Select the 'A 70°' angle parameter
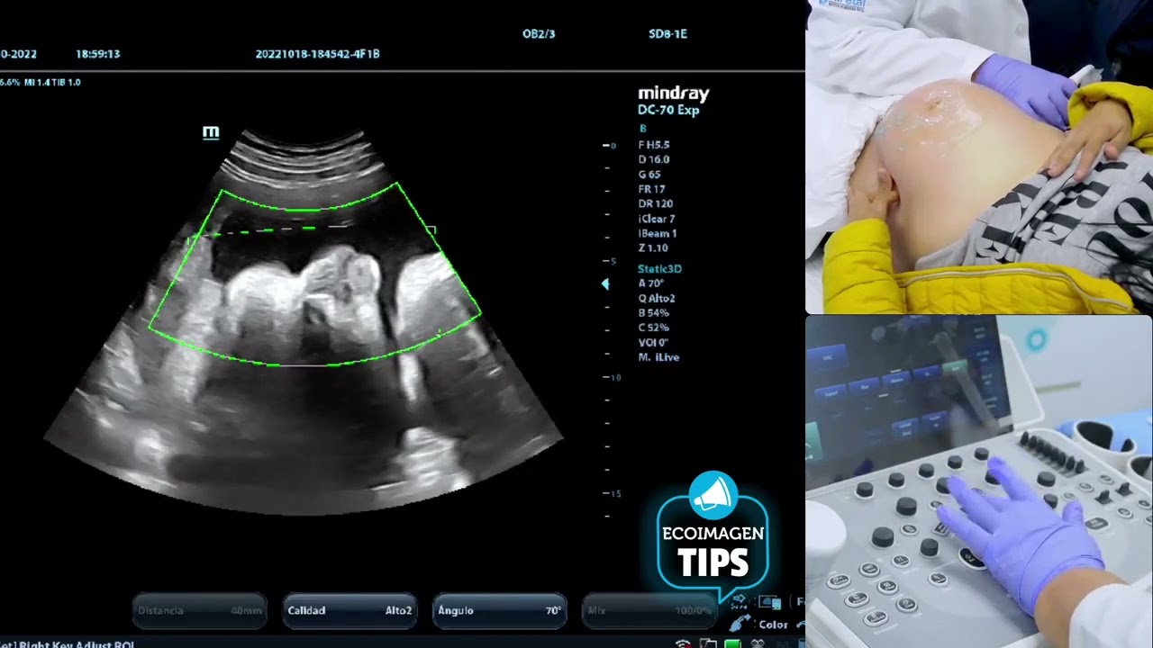Screen dimensions: 1153x648 pos(651,283)
